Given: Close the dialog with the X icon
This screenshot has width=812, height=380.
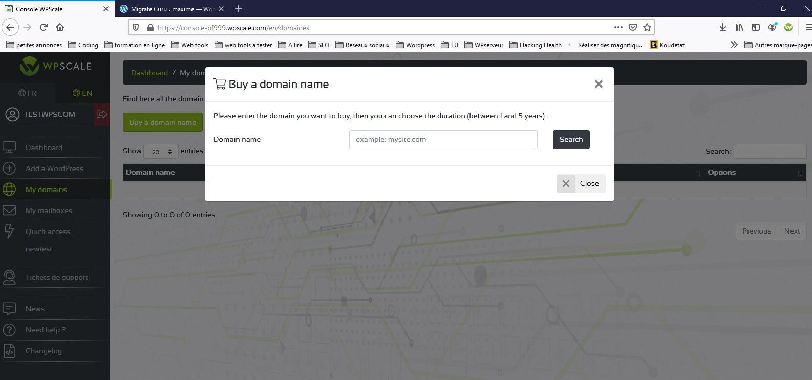Looking at the screenshot, I should (x=598, y=84).
